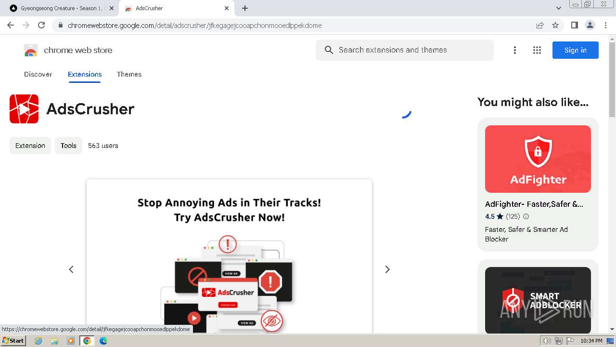This screenshot has width=616, height=347.
Task: Open the Chrome profile avatar menu
Action: tap(590, 25)
